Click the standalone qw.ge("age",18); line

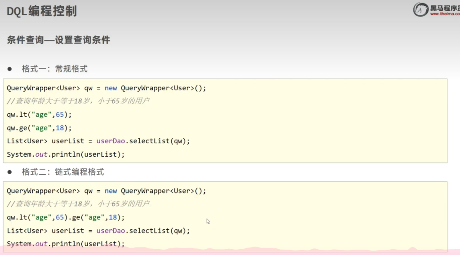(39, 128)
